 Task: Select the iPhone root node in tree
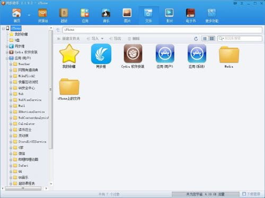16,28
